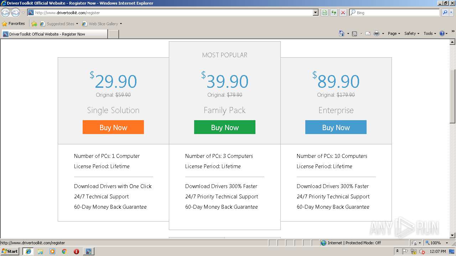Click the DriverToolkit taskbar icon
The height and width of the screenshot is (256, 456).
[88, 251]
